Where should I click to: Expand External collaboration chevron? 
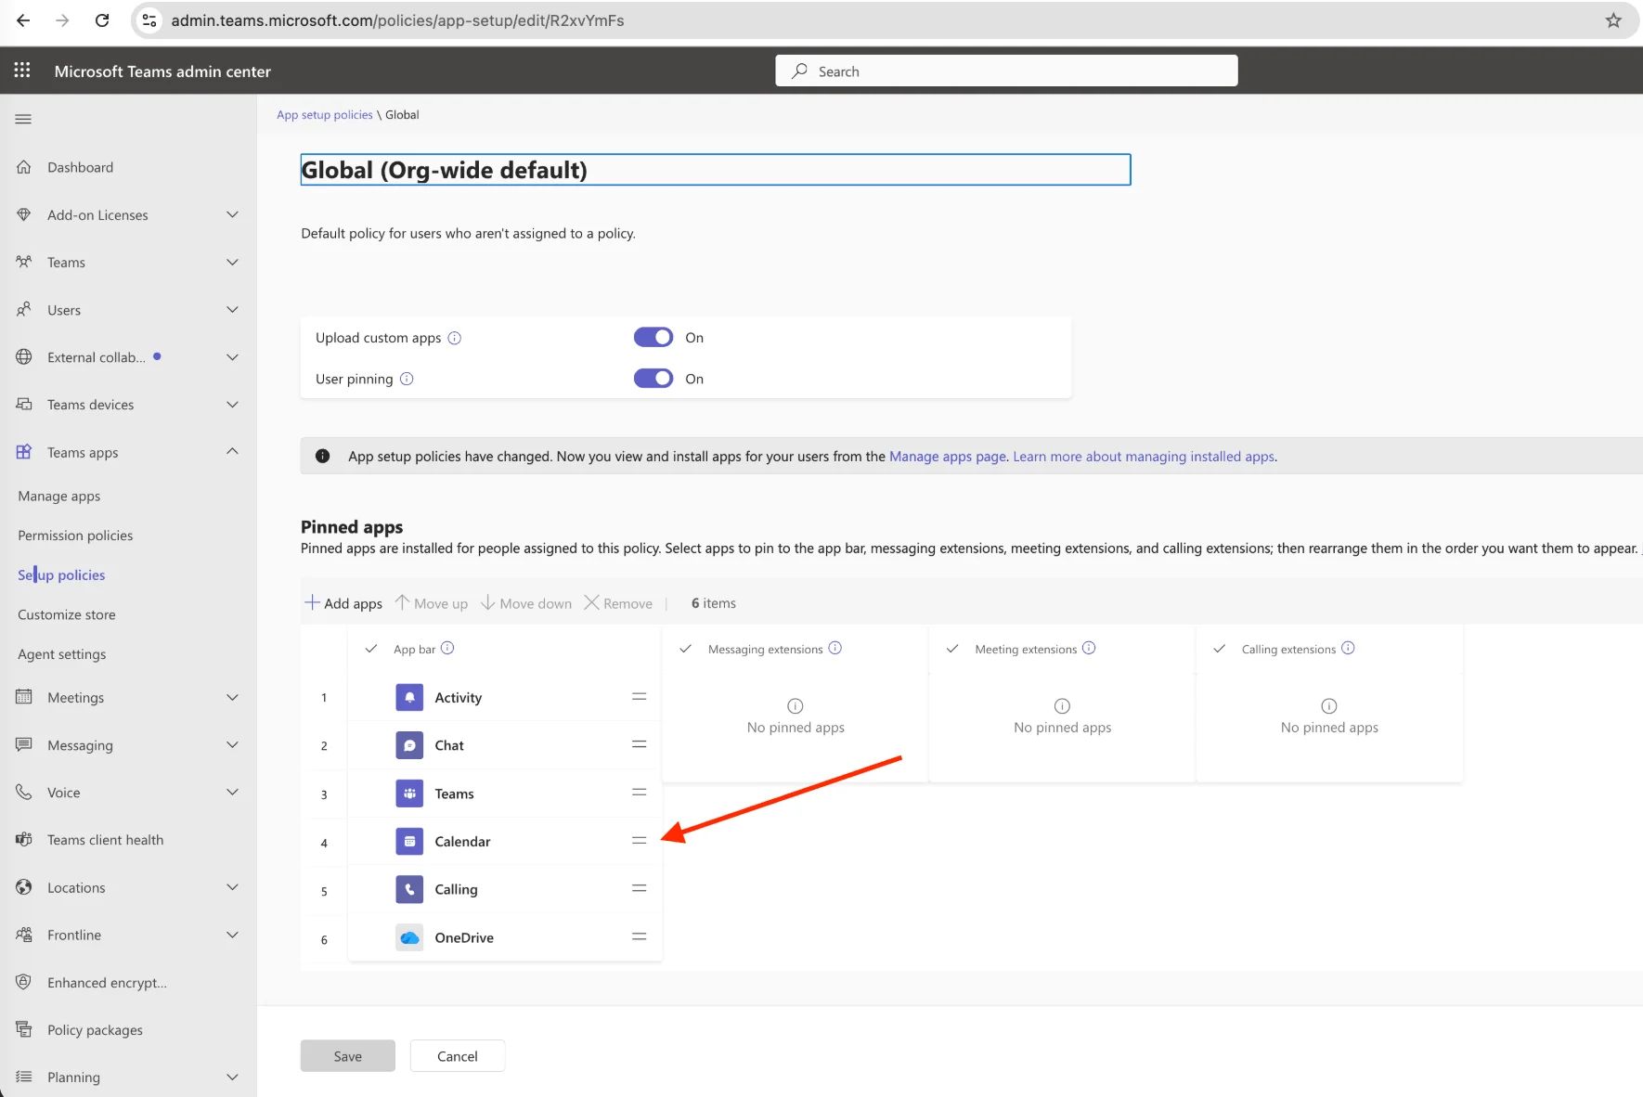point(232,356)
